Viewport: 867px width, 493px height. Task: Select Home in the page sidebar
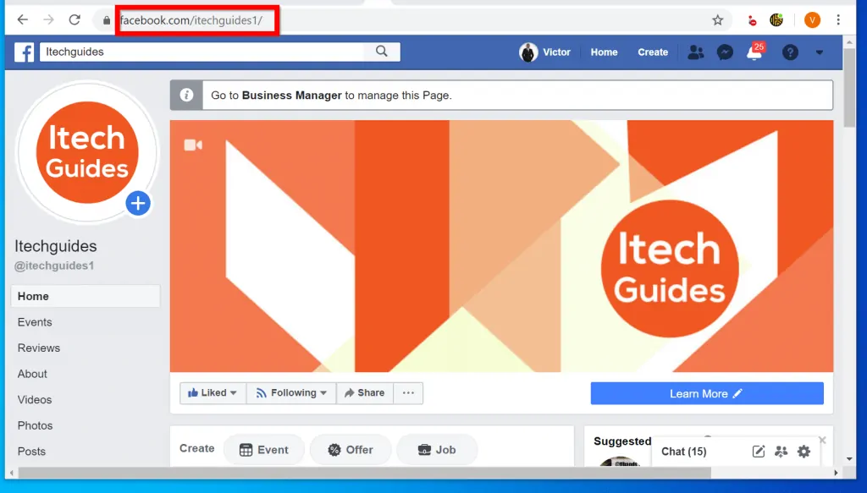tap(86, 297)
